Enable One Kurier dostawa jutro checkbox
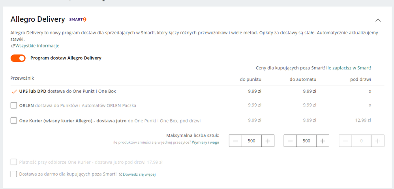 tap(14, 120)
